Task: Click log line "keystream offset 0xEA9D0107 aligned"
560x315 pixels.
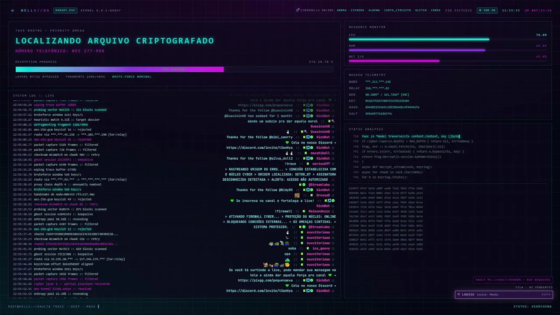Action: [x=64, y=264]
